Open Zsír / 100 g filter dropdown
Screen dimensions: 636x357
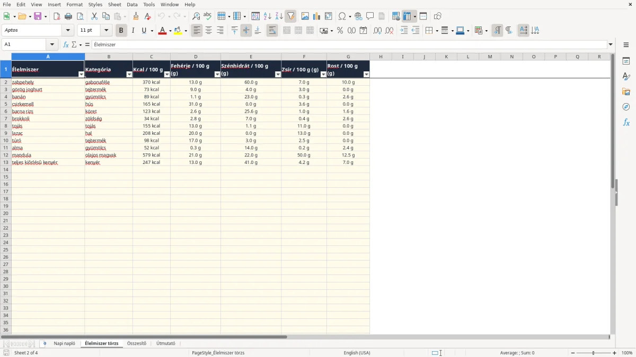[323, 75]
